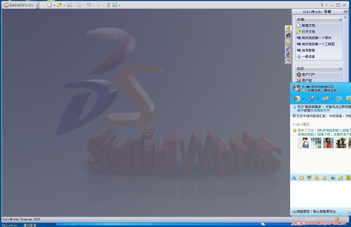Screen dimensions: 351x227
Task: Click the QQ电脑管家 notice text
Action: 314,212
